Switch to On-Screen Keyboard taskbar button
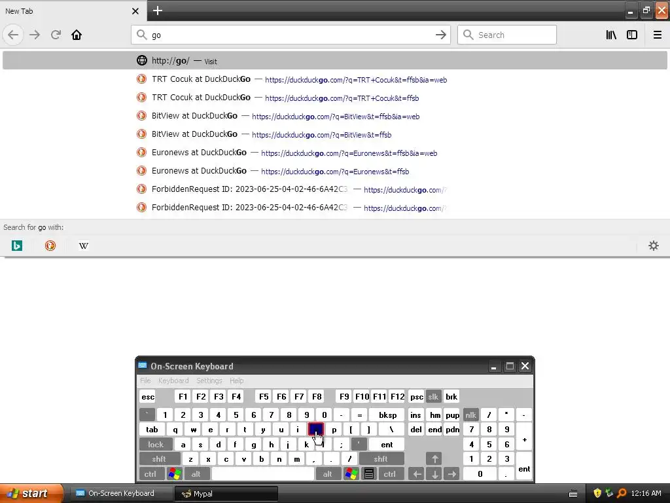This screenshot has width=670, height=503. [120, 493]
